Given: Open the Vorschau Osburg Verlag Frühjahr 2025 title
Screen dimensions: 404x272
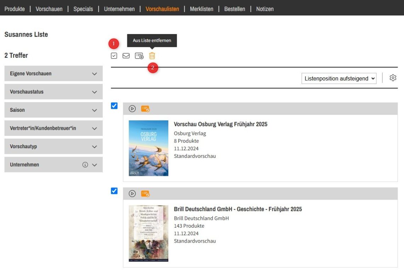Looking at the screenshot, I should [x=220, y=124].
